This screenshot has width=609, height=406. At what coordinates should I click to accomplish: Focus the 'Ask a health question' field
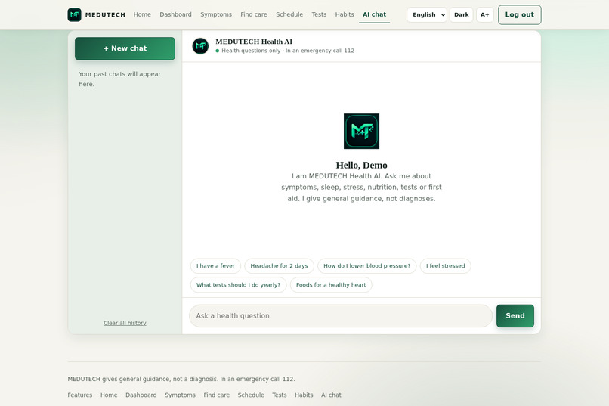tap(341, 316)
